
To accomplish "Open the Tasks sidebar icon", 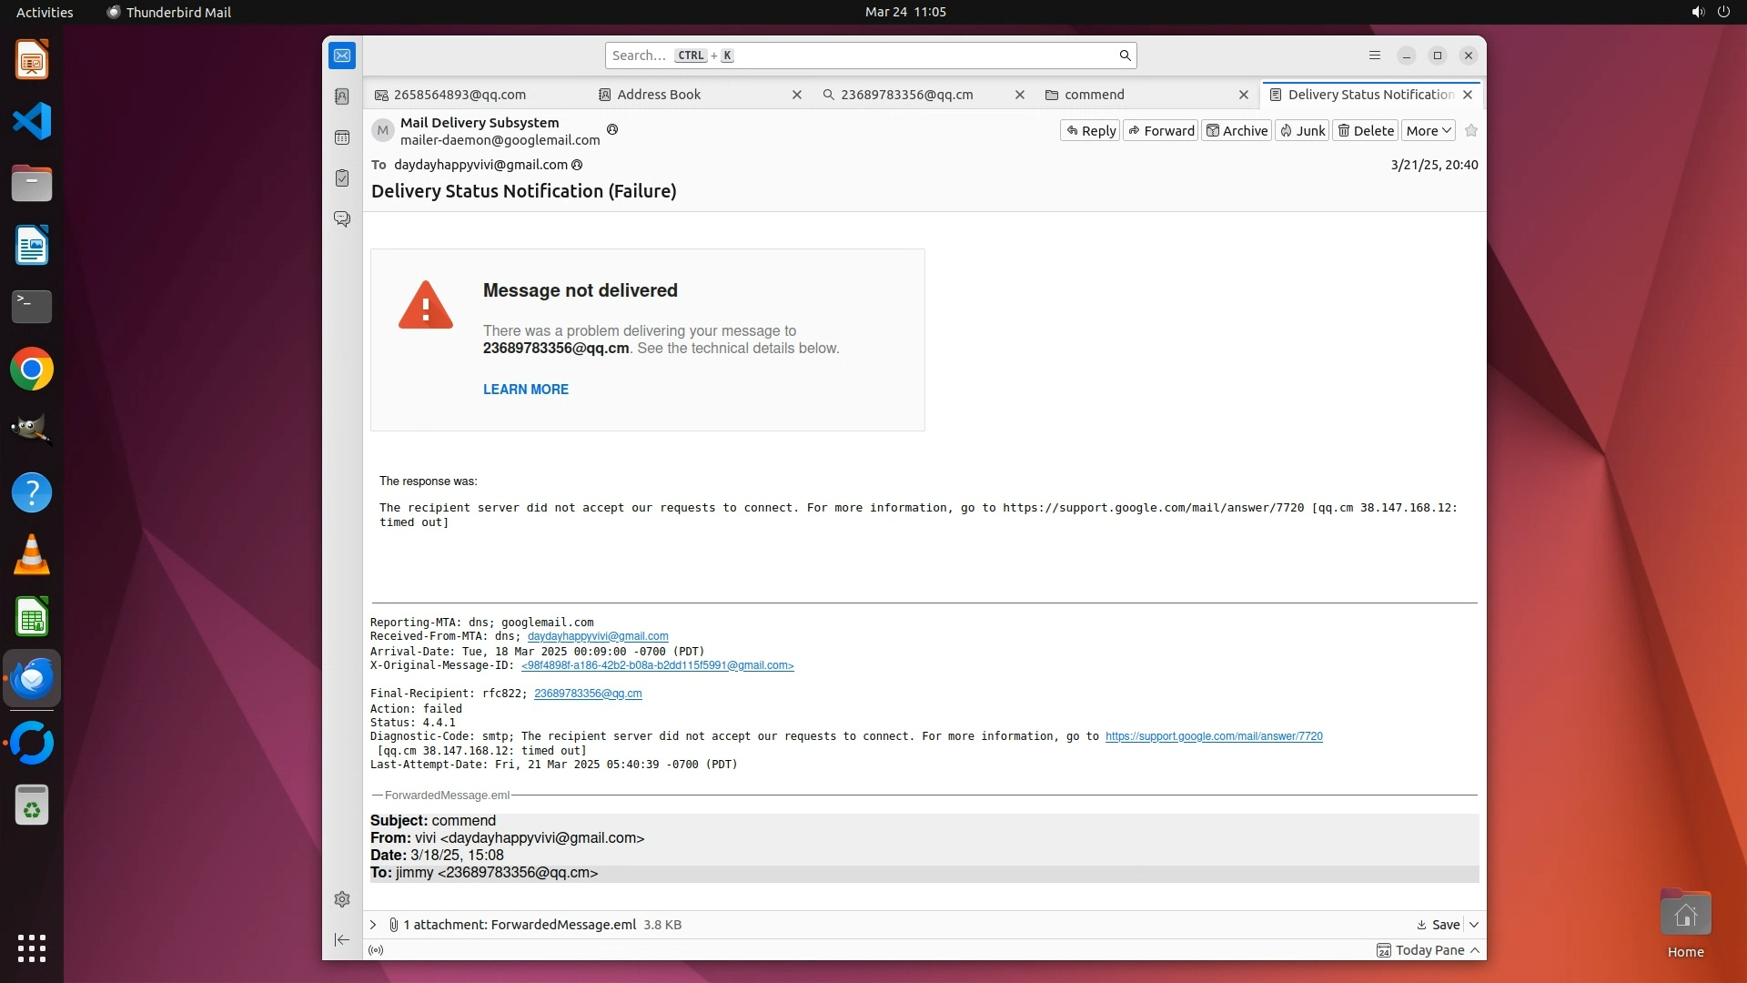I will click(342, 178).
